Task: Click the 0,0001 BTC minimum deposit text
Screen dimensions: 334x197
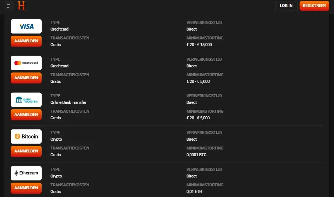Action: [196, 155]
